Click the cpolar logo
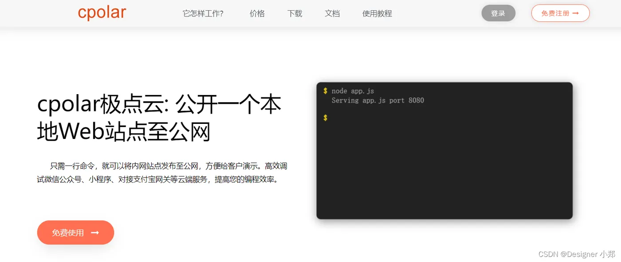Image resolution: width=621 pixels, height=262 pixels. tap(102, 12)
